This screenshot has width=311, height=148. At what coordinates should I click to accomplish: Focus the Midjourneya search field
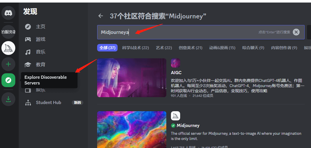coord(201,32)
